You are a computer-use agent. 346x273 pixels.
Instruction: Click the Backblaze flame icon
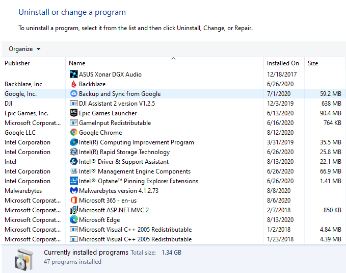point(74,84)
